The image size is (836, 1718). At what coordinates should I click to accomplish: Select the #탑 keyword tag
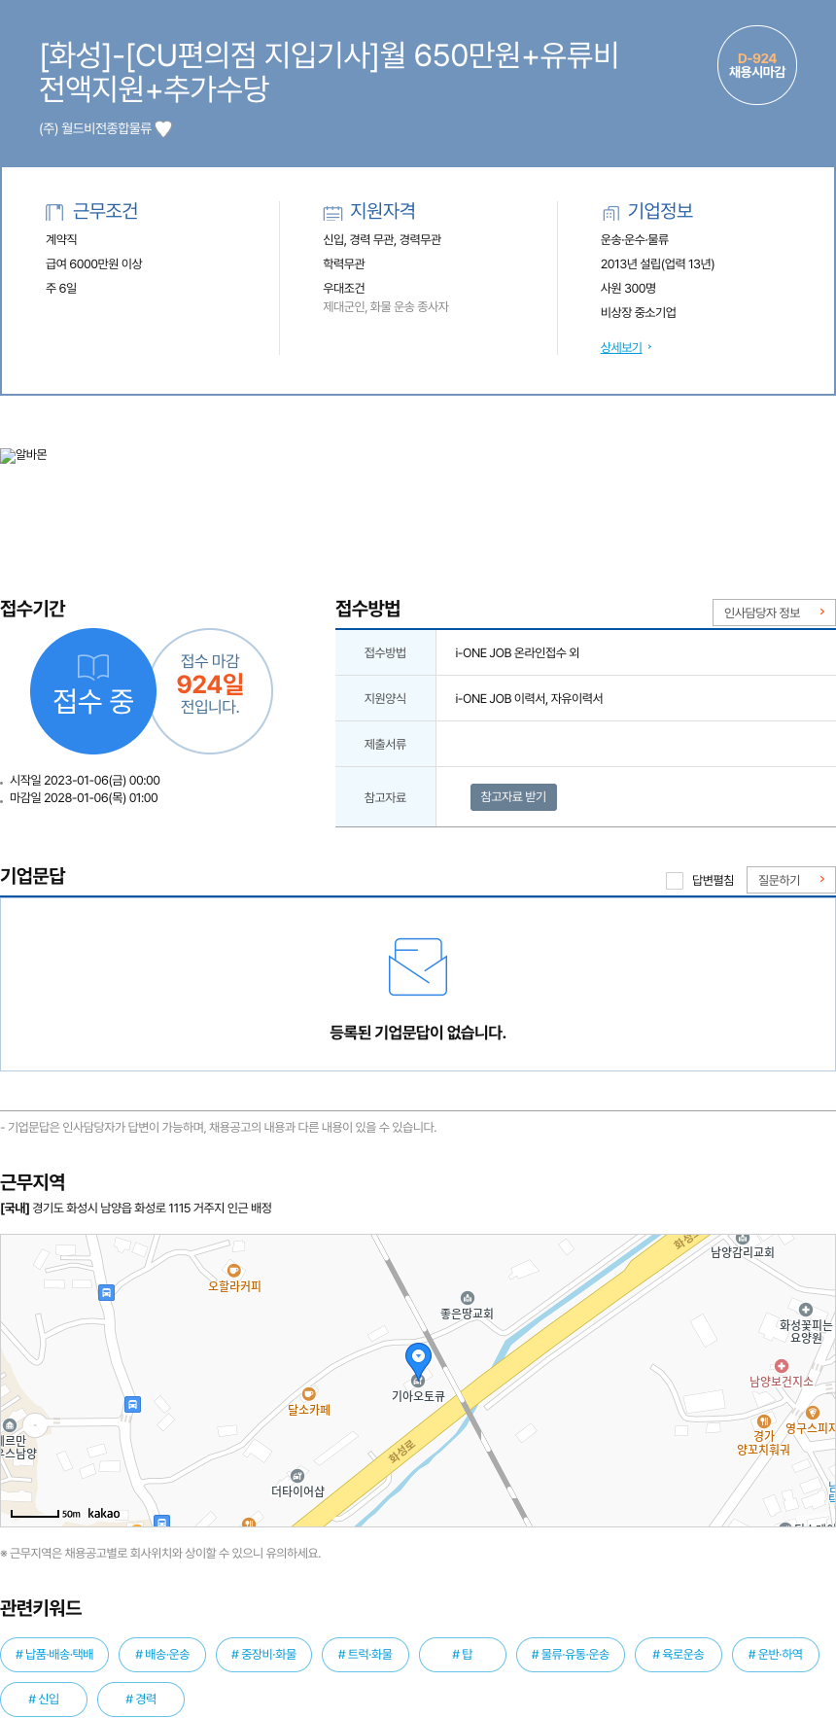click(463, 1654)
